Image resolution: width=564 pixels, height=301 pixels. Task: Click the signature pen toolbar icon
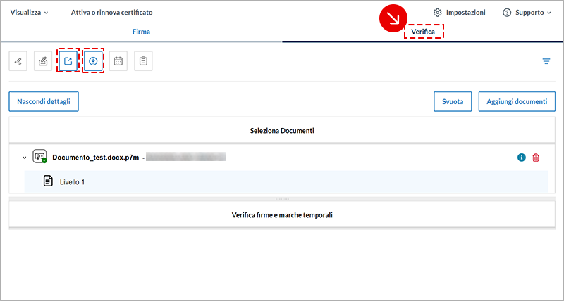click(x=18, y=61)
